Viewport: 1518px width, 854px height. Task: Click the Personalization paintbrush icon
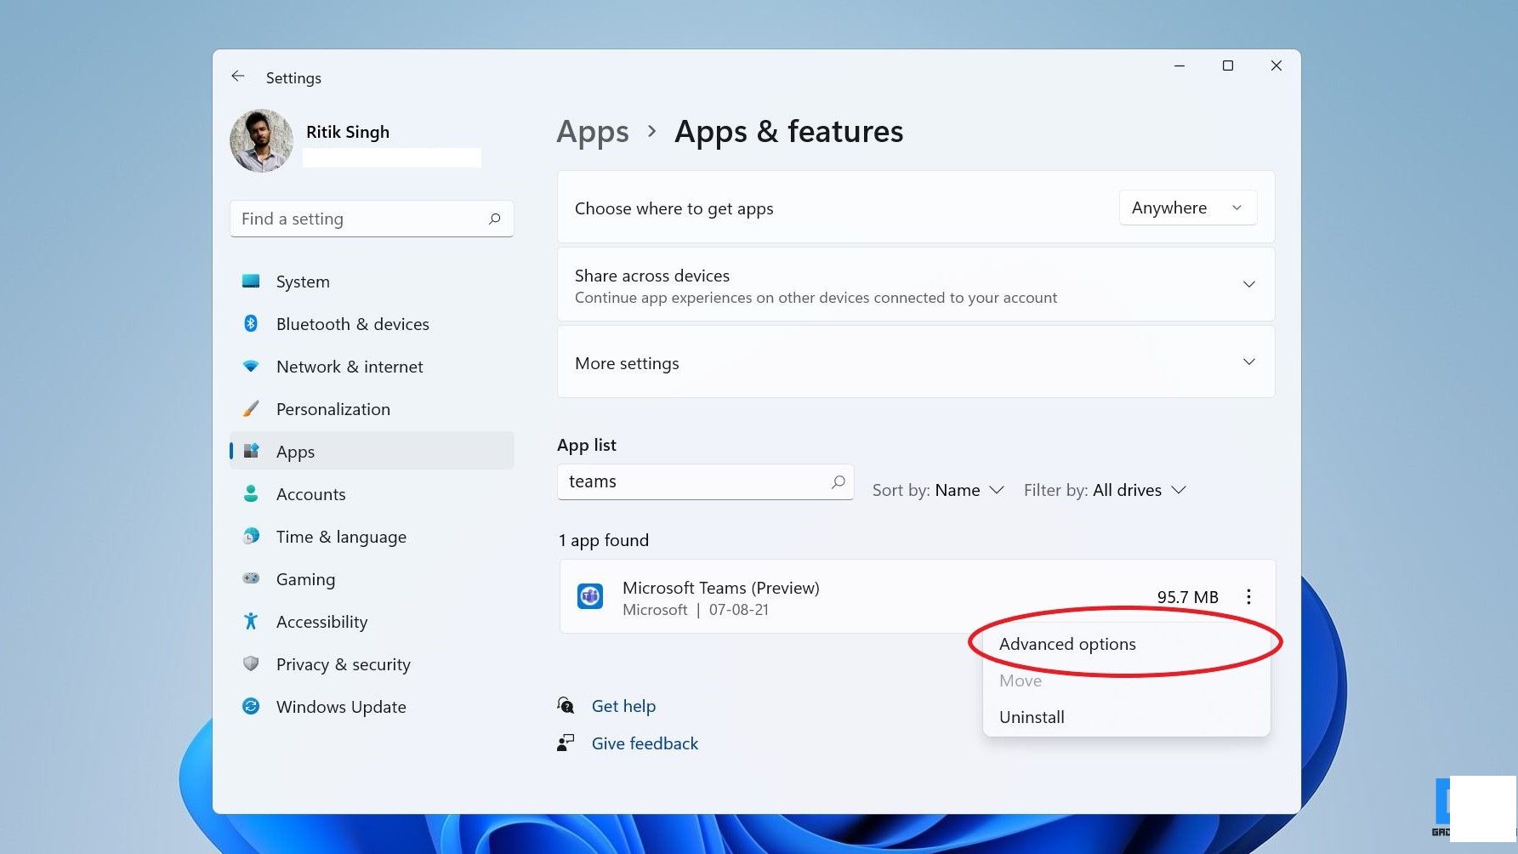(x=251, y=408)
